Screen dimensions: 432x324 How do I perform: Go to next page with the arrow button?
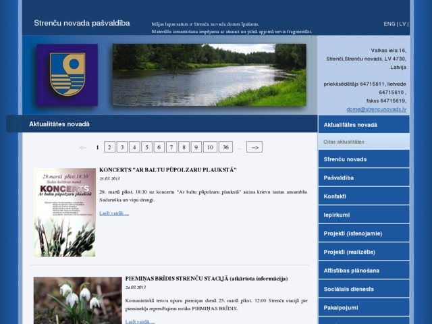pos(254,147)
